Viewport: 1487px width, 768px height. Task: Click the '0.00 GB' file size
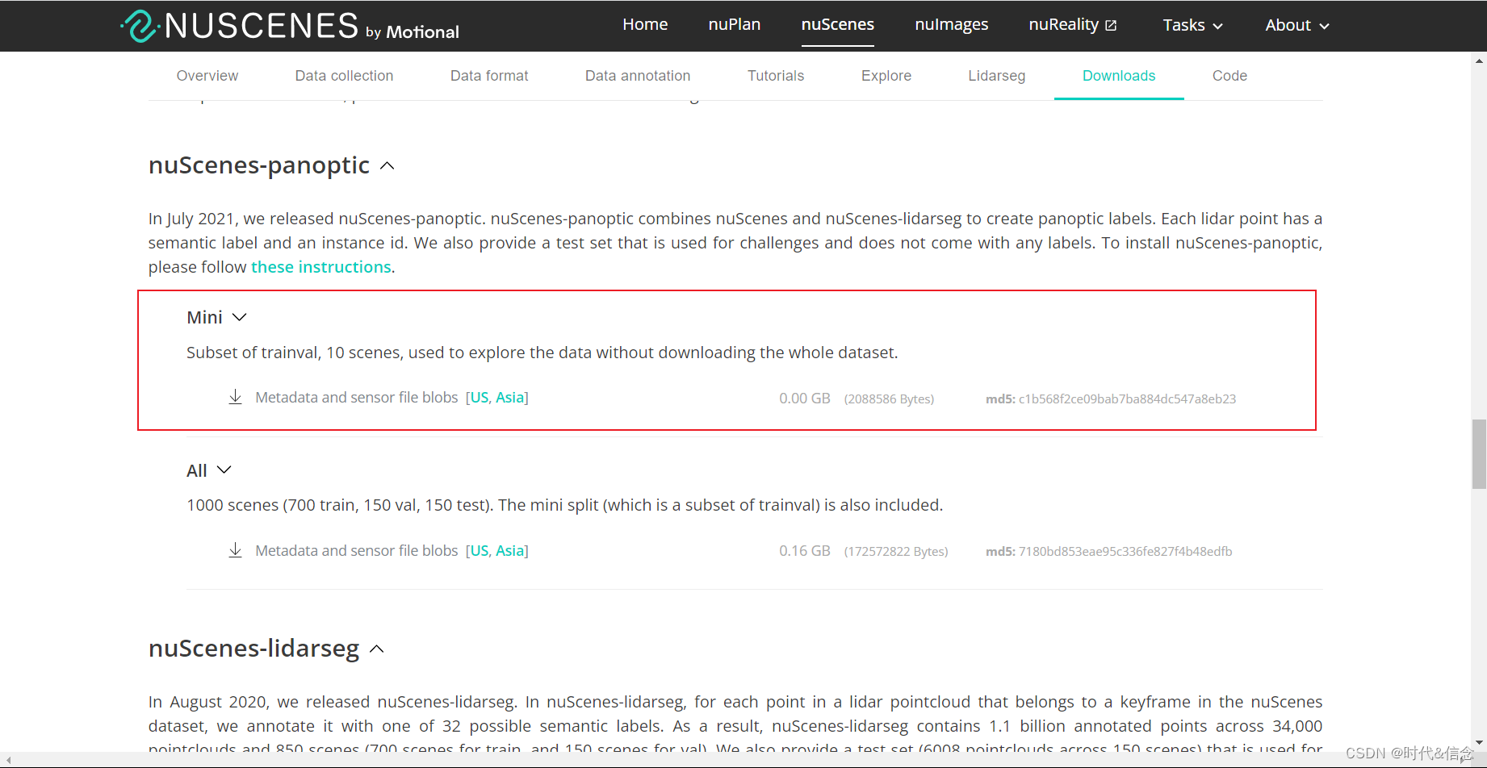pos(805,398)
